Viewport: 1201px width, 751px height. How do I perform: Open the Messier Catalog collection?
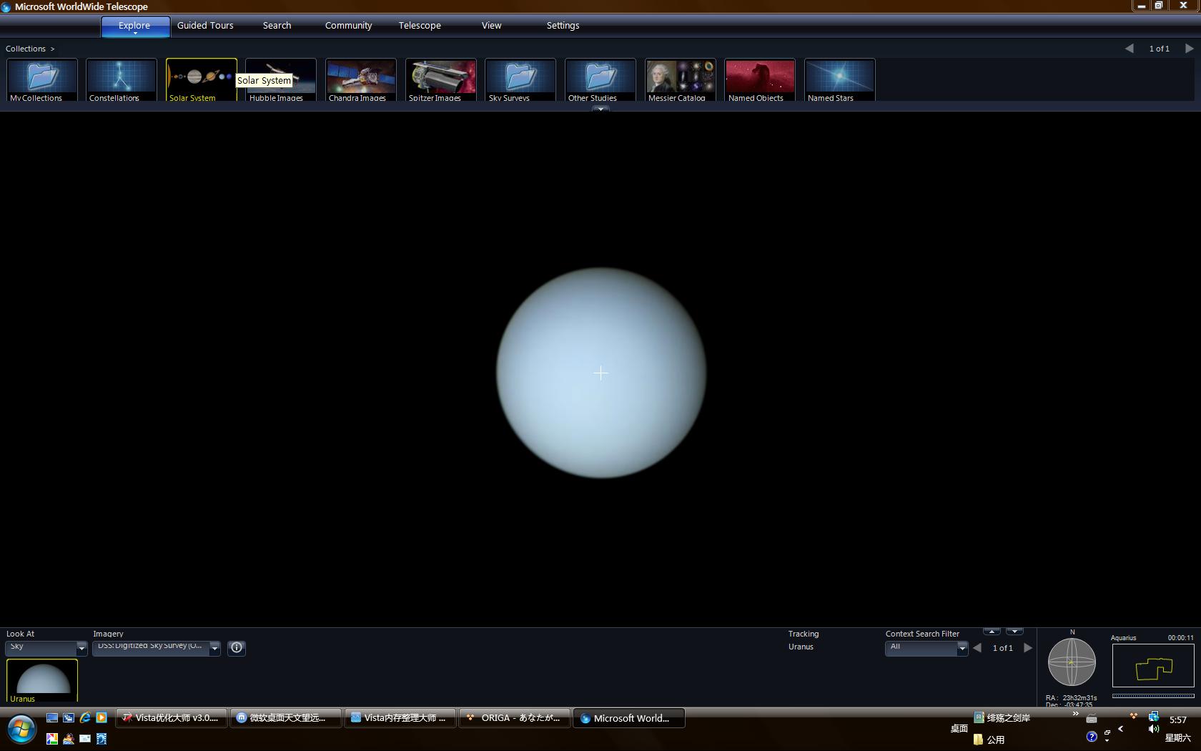(681, 80)
